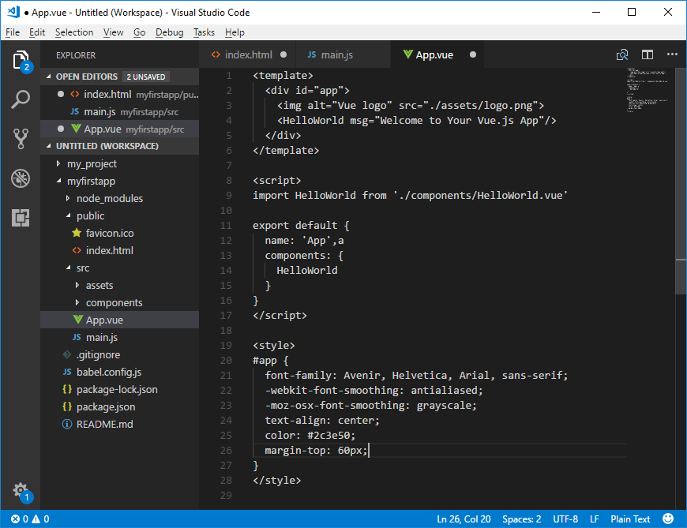Open the View menu

click(114, 32)
